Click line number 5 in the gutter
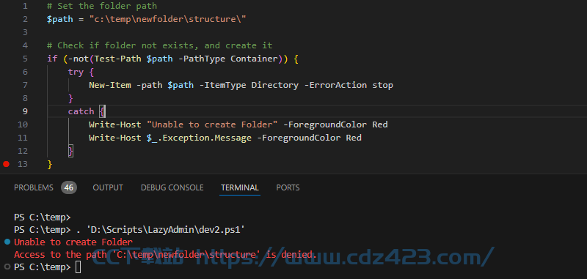 (25, 59)
